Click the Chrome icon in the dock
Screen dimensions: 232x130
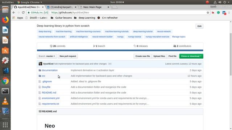5,81
